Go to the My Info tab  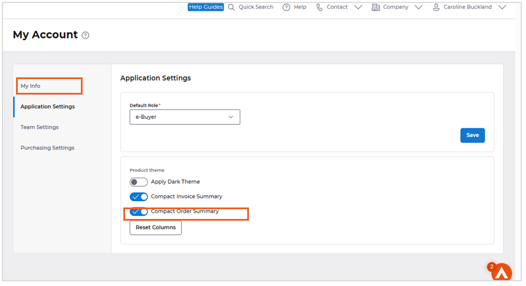(31, 86)
